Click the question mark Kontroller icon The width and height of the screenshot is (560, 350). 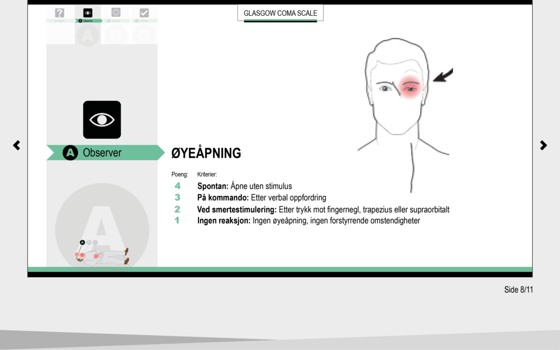pos(60,13)
